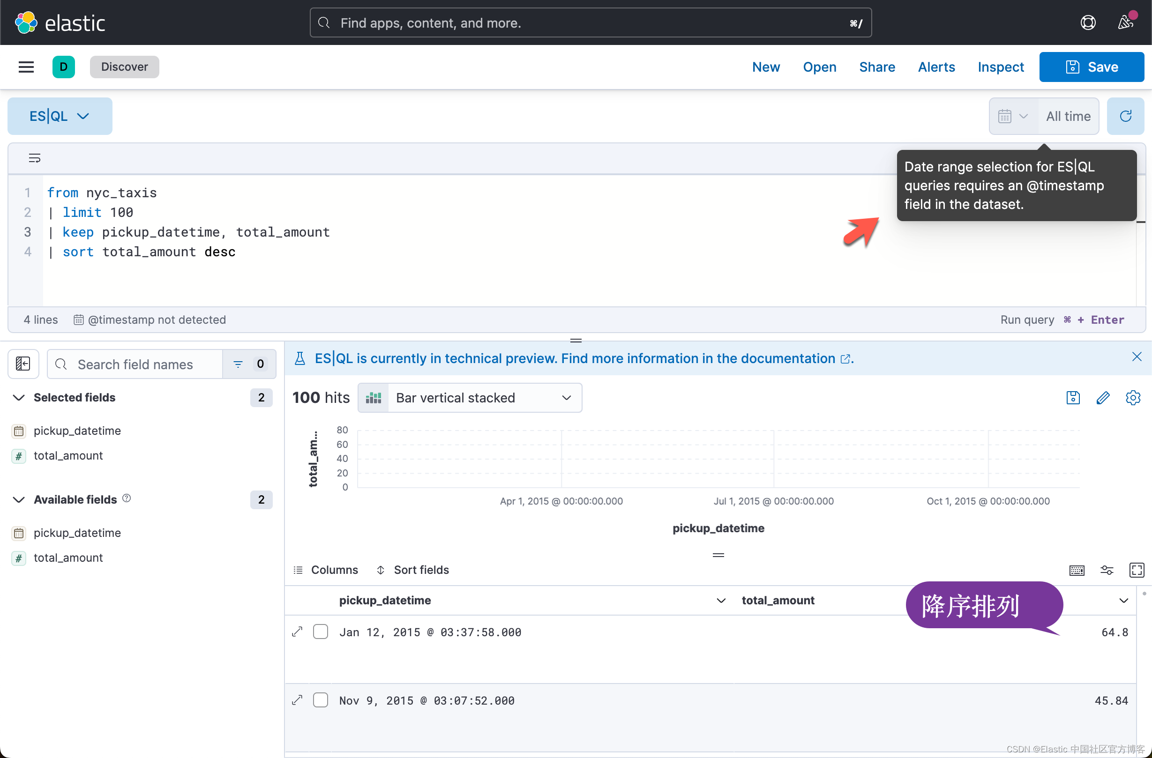Click the refresh query icon button

coord(1125,116)
